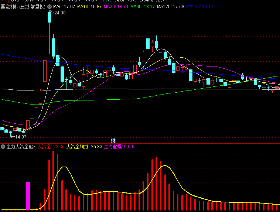Select the MA10: 16.97 yellow label
This screenshot has height=212, width=280.
click(90, 7)
